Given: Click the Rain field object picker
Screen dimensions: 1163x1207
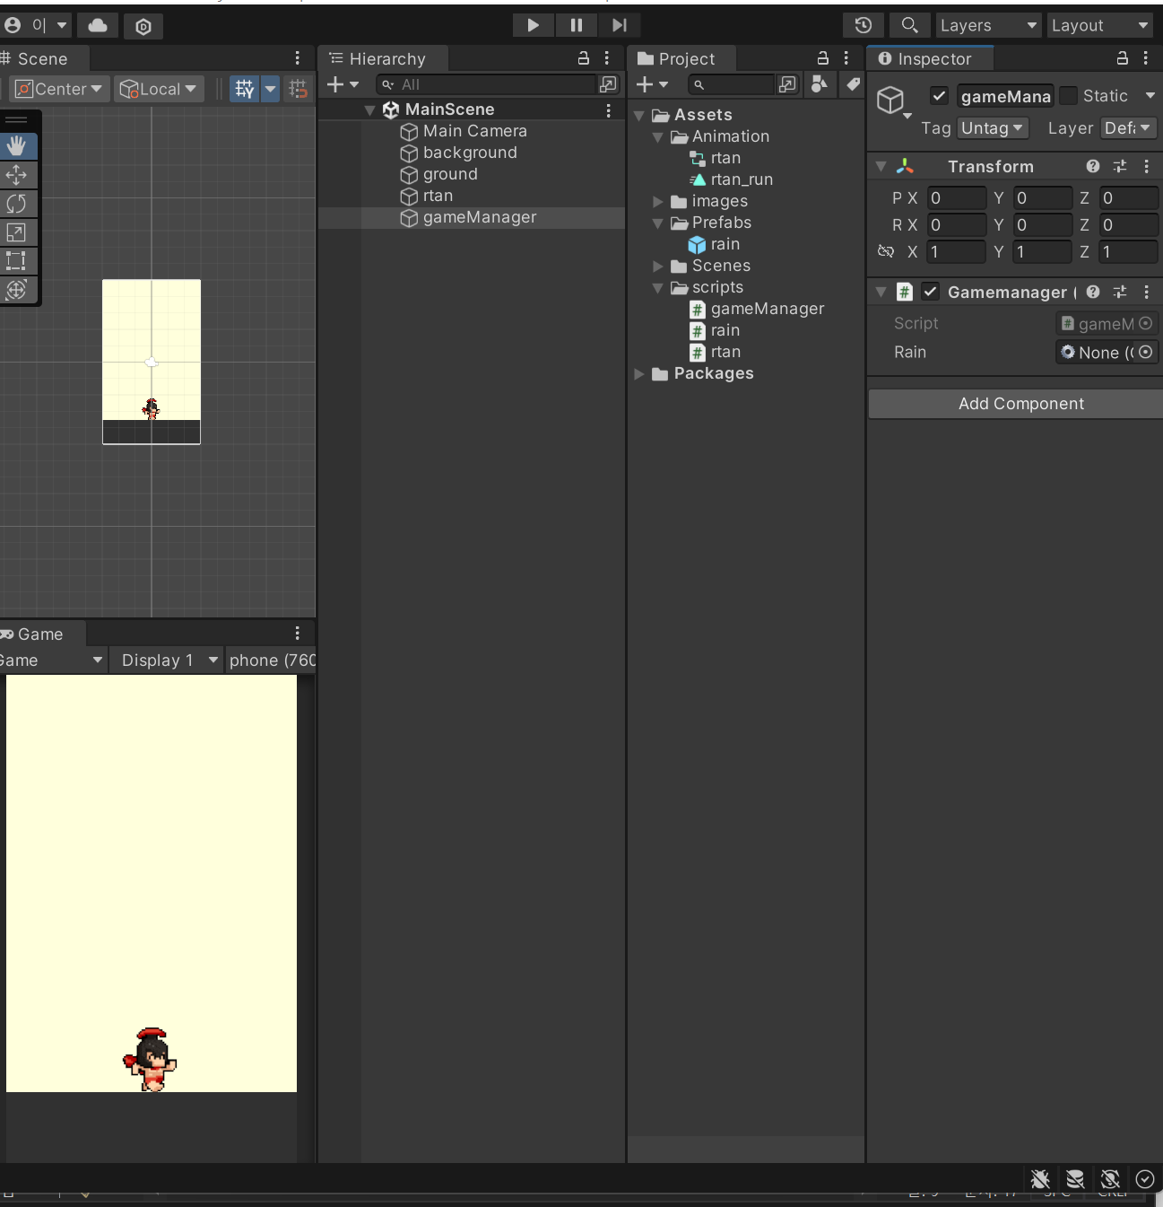Looking at the screenshot, I should pos(1145,352).
